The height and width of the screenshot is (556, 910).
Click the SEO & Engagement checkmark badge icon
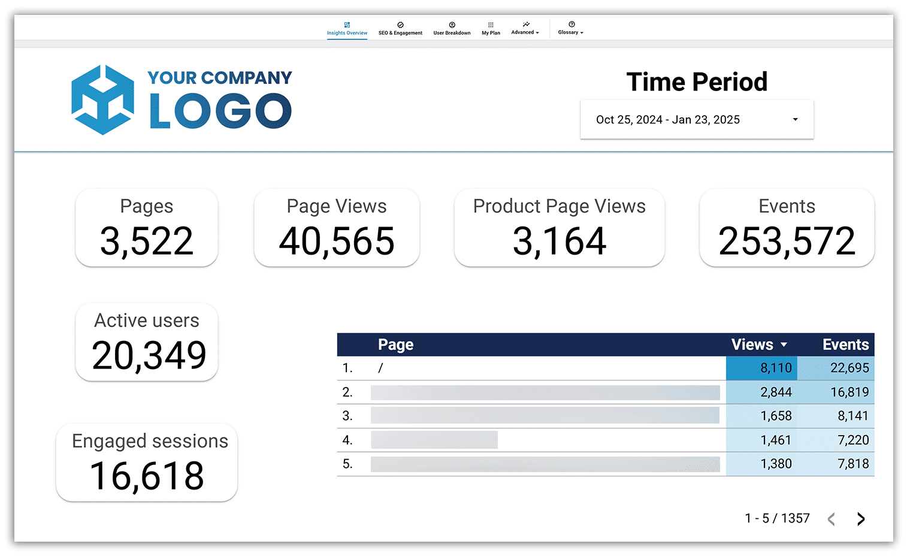(400, 25)
